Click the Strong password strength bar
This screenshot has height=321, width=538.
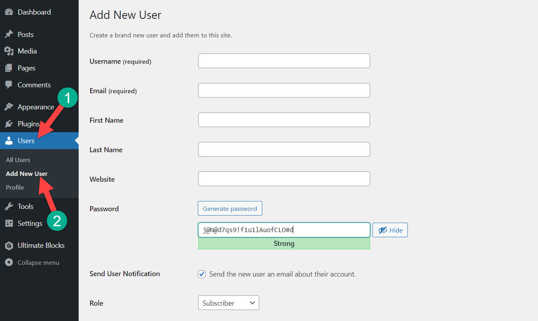point(284,244)
